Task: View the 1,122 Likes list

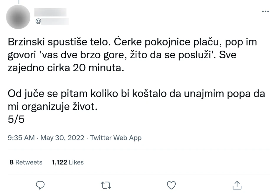Action: tap(67, 162)
